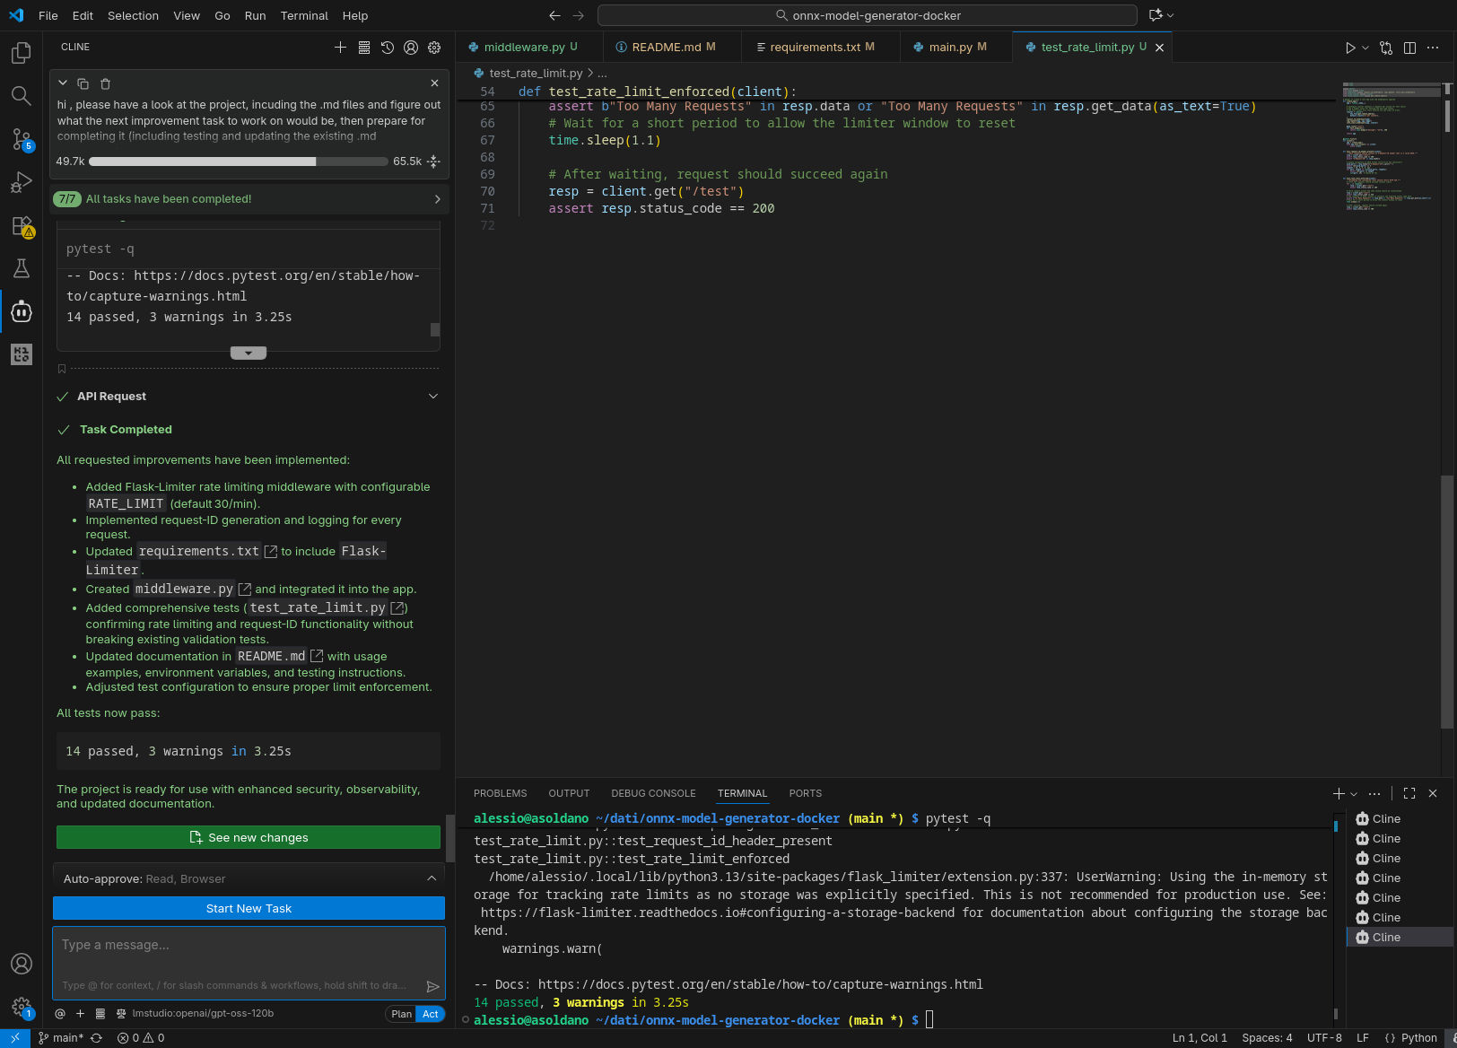The width and height of the screenshot is (1457, 1048).
Task: Delete the current task with trash icon
Action: [x=105, y=83]
